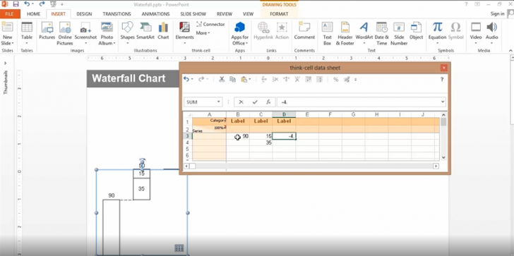Select cell B3 containing 90
Image resolution: width=514 pixels, height=256 pixels.
pos(238,136)
